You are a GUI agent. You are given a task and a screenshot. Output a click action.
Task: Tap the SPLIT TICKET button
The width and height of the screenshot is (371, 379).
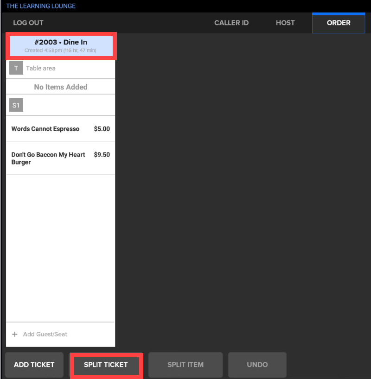coord(106,365)
